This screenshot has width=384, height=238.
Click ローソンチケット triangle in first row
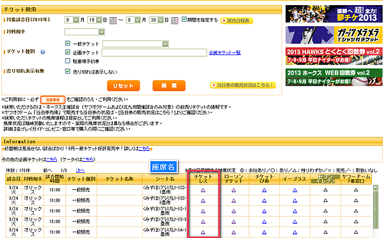[234, 190]
